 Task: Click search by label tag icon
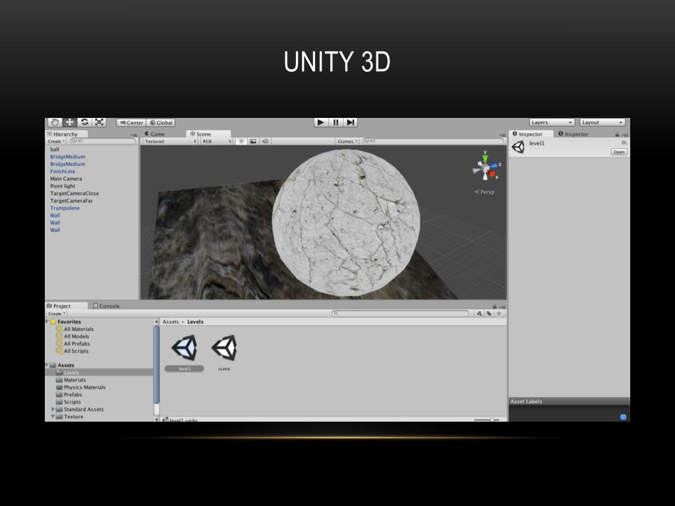pyautogui.click(x=489, y=314)
